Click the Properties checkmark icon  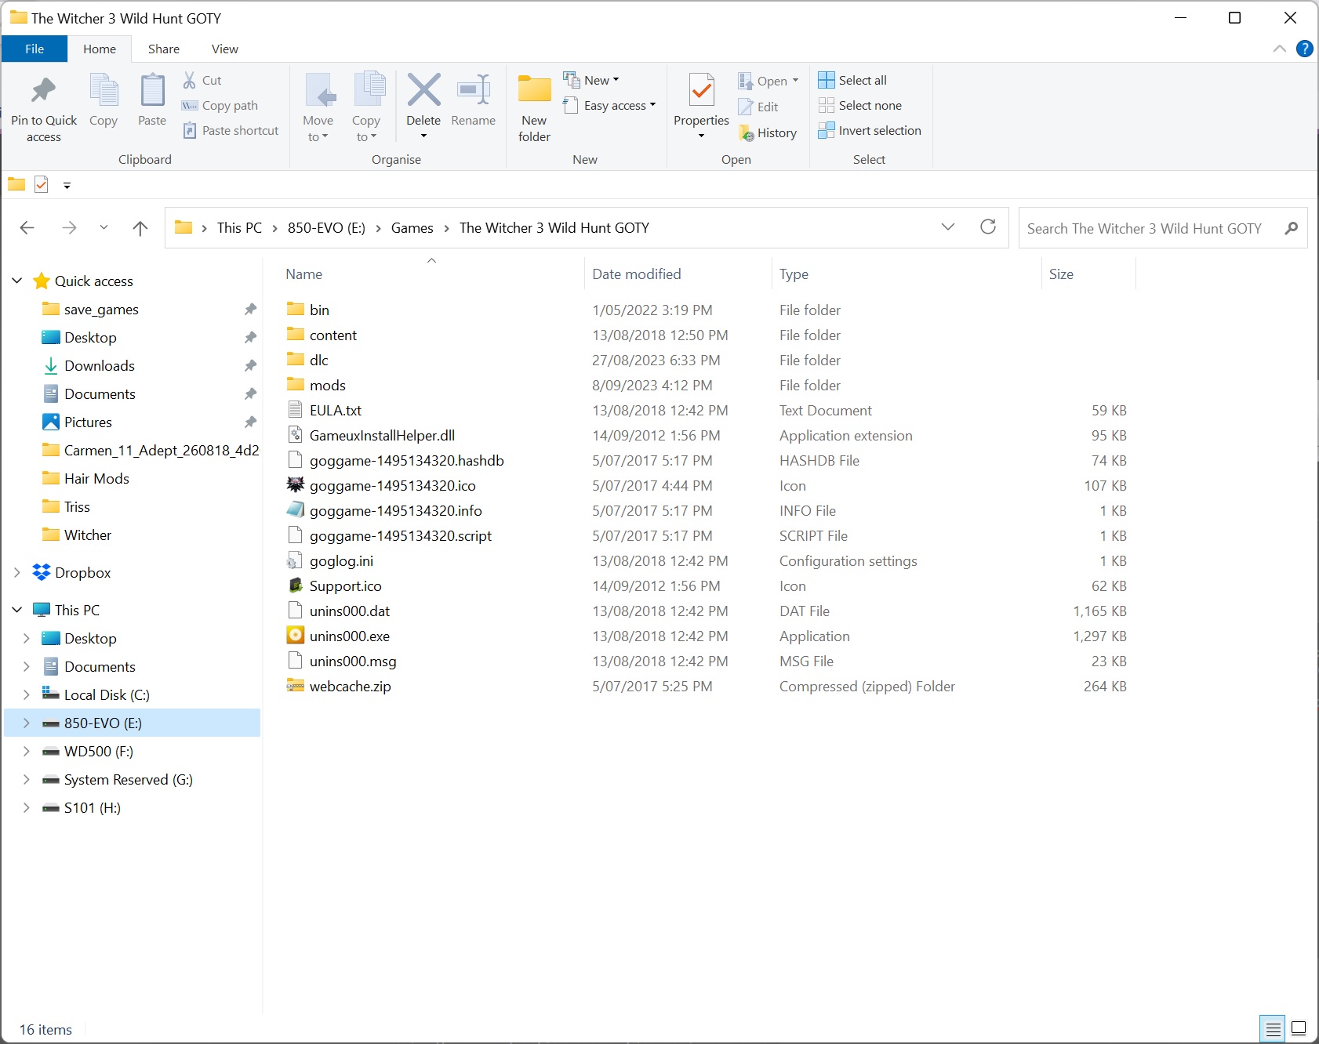(701, 90)
